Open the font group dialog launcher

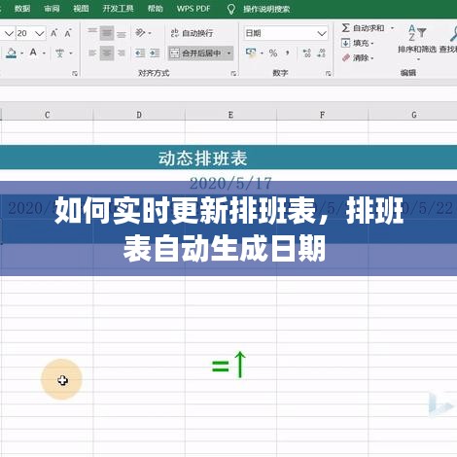(75, 74)
